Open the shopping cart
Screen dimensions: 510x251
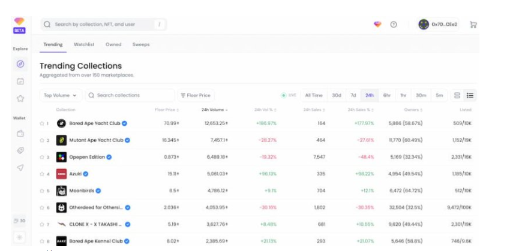473,25
